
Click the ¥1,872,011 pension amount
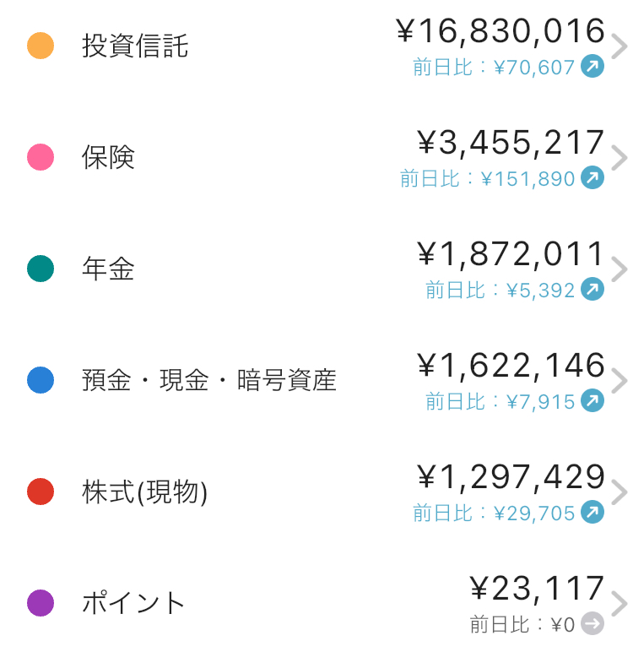coord(511,254)
